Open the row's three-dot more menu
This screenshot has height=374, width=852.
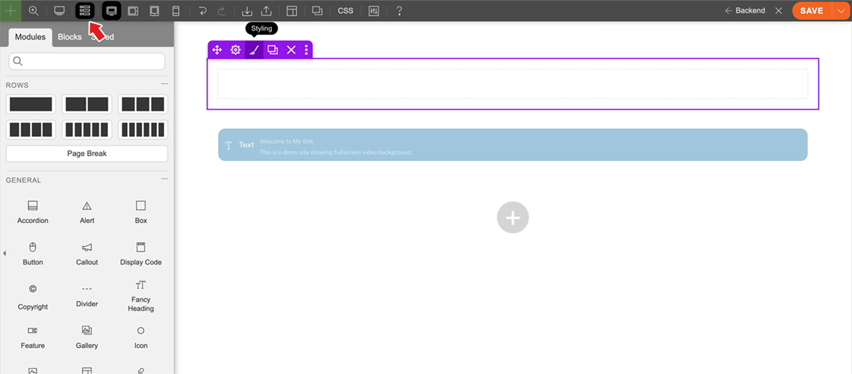[306, 50]
